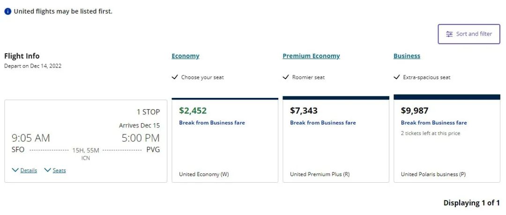Expand the flight Details section
This screenshot has height=215, width=506.
29,171
